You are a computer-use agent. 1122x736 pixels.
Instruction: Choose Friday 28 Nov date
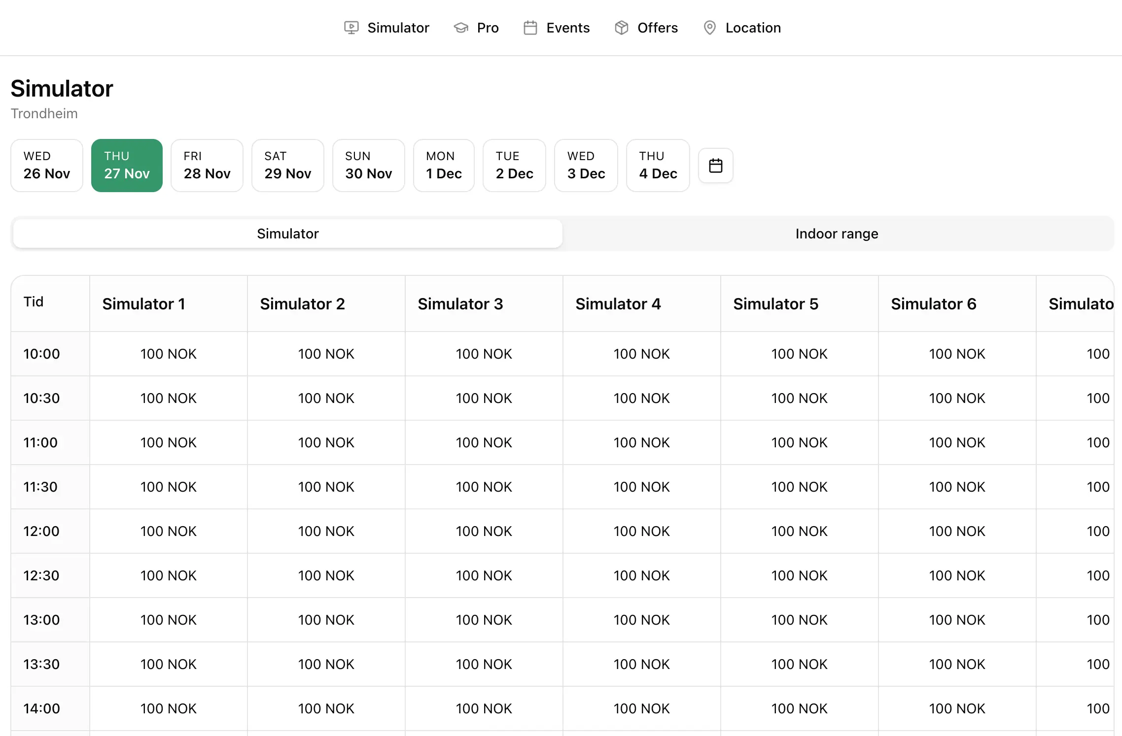click(207, 166)
